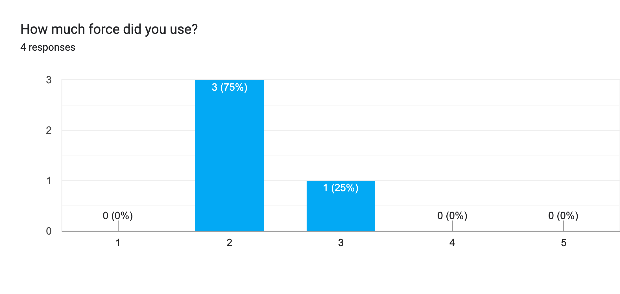Click the "0 (0%)" label above option 4
The height and width of the screenshot is (294, 620).
click(x=452, y=216)
